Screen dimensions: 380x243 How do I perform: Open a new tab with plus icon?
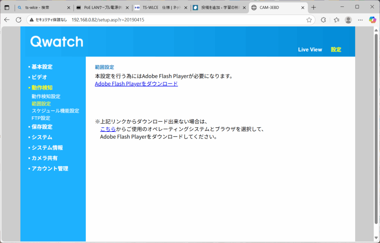pos(314,7)
